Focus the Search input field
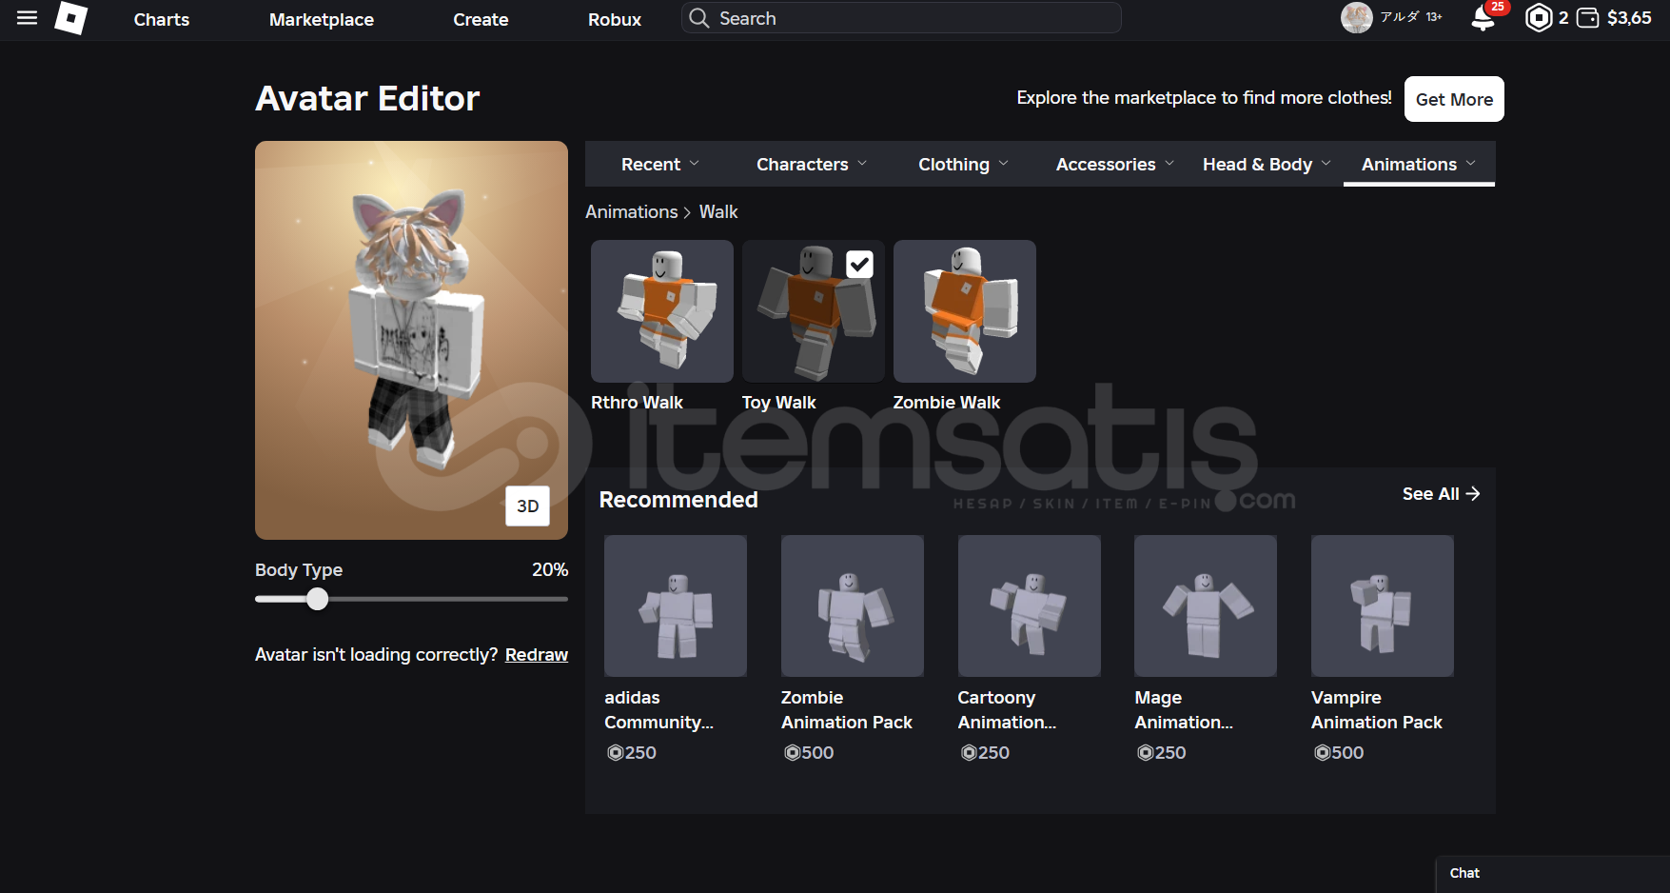This screenshot has height=893, width=1670. point(914,18)
